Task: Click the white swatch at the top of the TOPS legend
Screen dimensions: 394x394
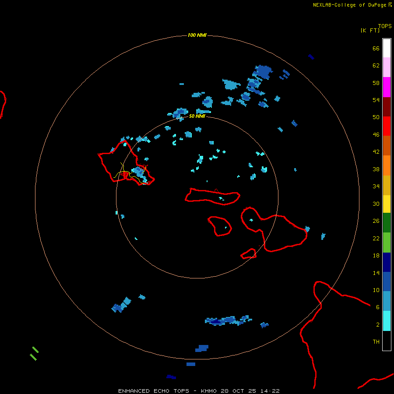Action: click(x=387, y=48)
